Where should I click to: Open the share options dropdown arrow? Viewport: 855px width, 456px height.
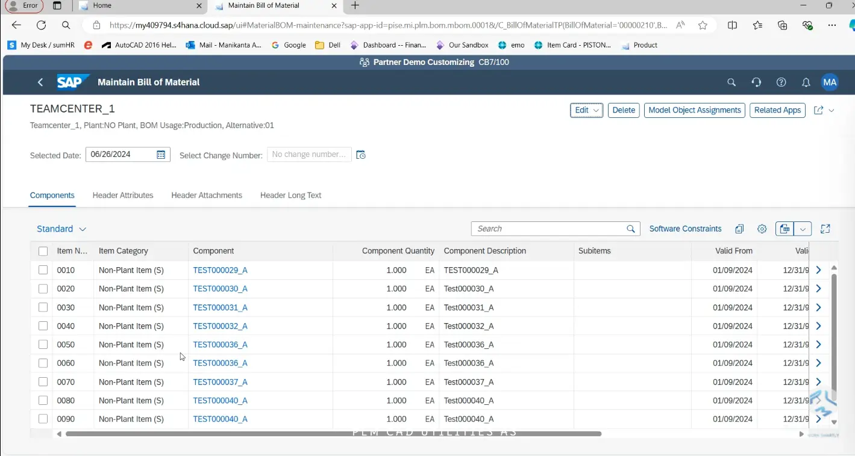click(x=832, y=110)
